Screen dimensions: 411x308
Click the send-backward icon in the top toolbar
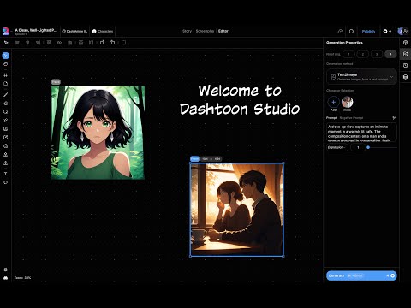tap(113, 43)
